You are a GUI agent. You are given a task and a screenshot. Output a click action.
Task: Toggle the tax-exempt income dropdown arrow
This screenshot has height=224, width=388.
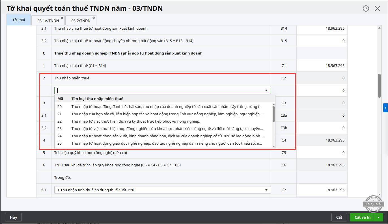click(x=266, y=90)
